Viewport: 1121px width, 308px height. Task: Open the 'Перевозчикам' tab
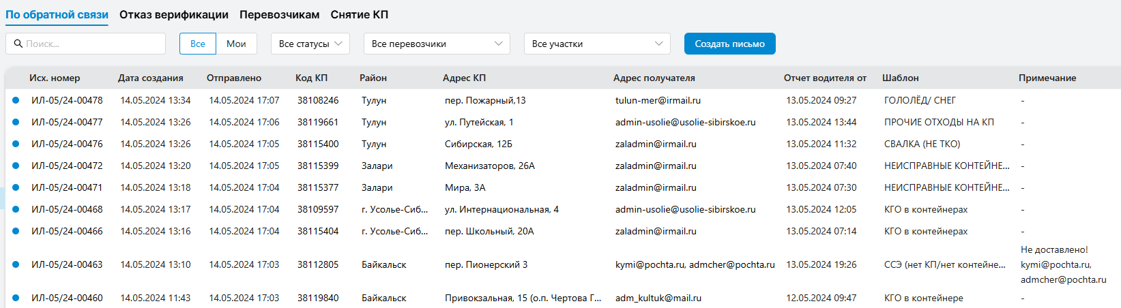click(279, 14)
